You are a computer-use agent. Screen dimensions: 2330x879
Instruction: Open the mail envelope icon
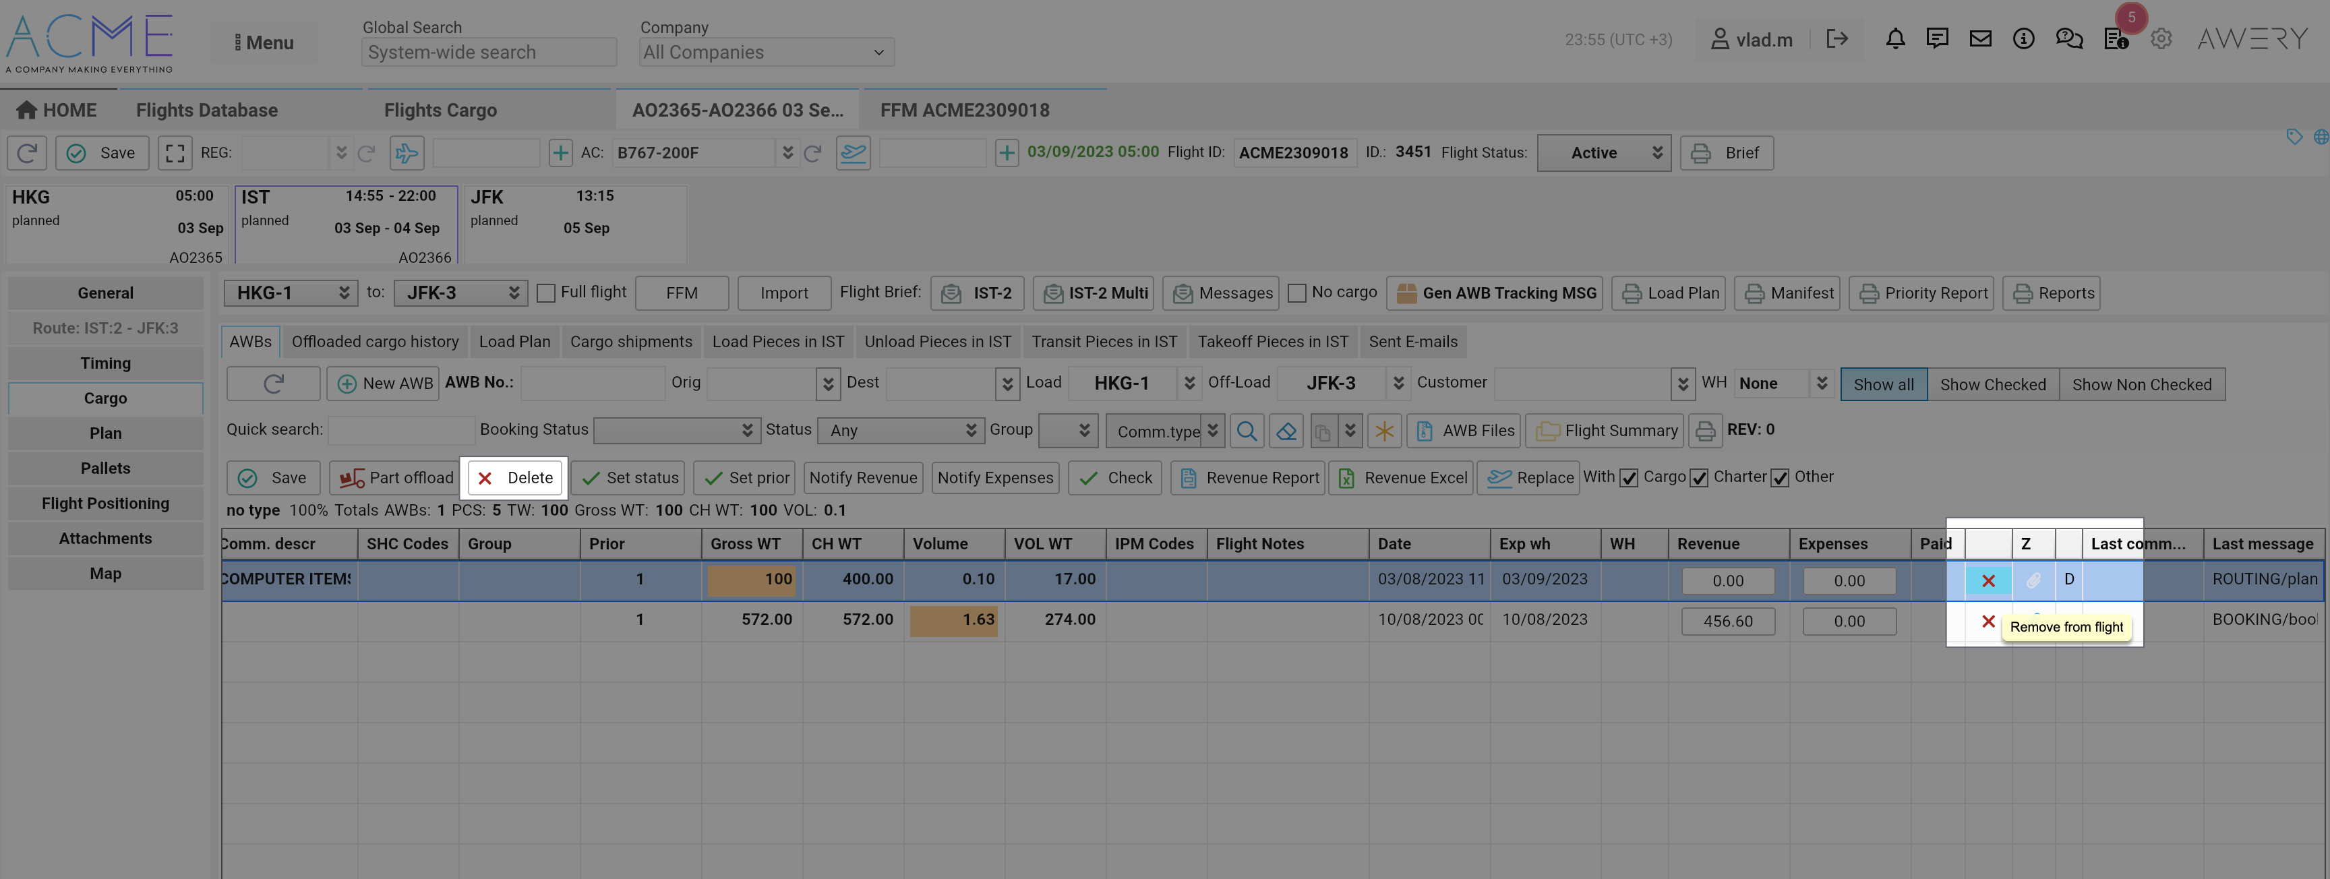(x=1980, y=39)
